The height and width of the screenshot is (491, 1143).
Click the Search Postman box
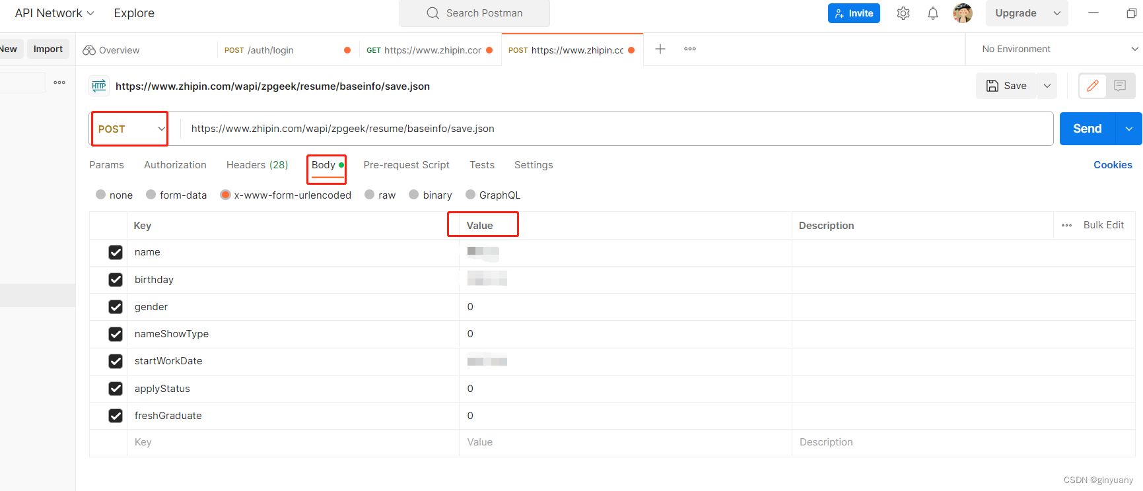pos(475,13)
